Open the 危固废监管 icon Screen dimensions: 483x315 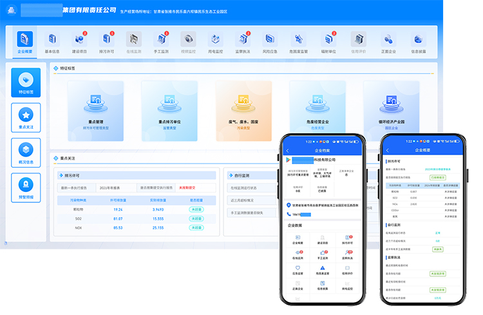(299, 41)
